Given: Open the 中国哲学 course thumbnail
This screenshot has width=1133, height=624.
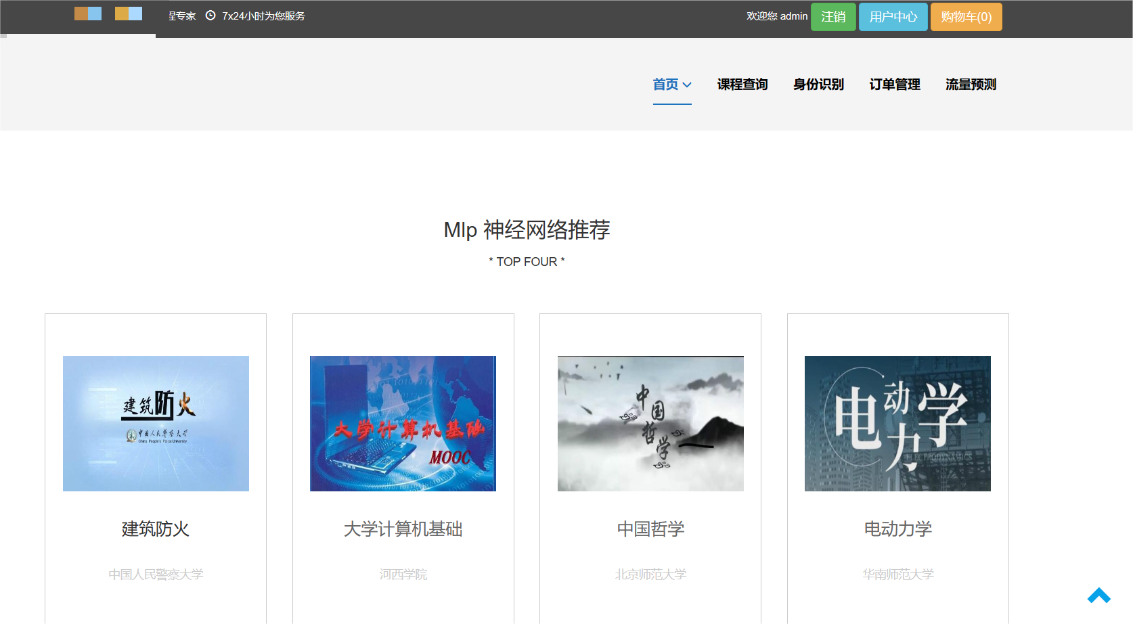Looking at the screenshot, I should tap(650, 423).
